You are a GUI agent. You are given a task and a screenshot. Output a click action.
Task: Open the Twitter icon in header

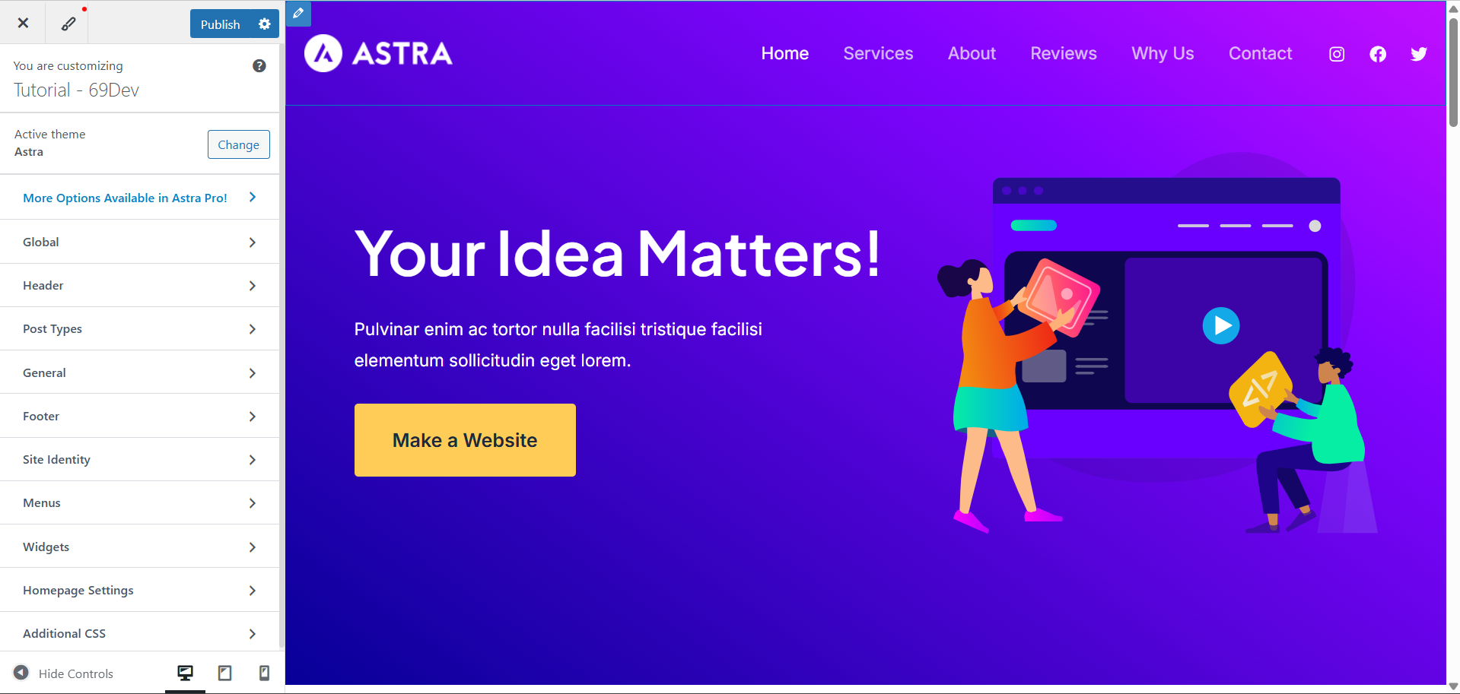pyautogui.click(x=1419, y=54)
